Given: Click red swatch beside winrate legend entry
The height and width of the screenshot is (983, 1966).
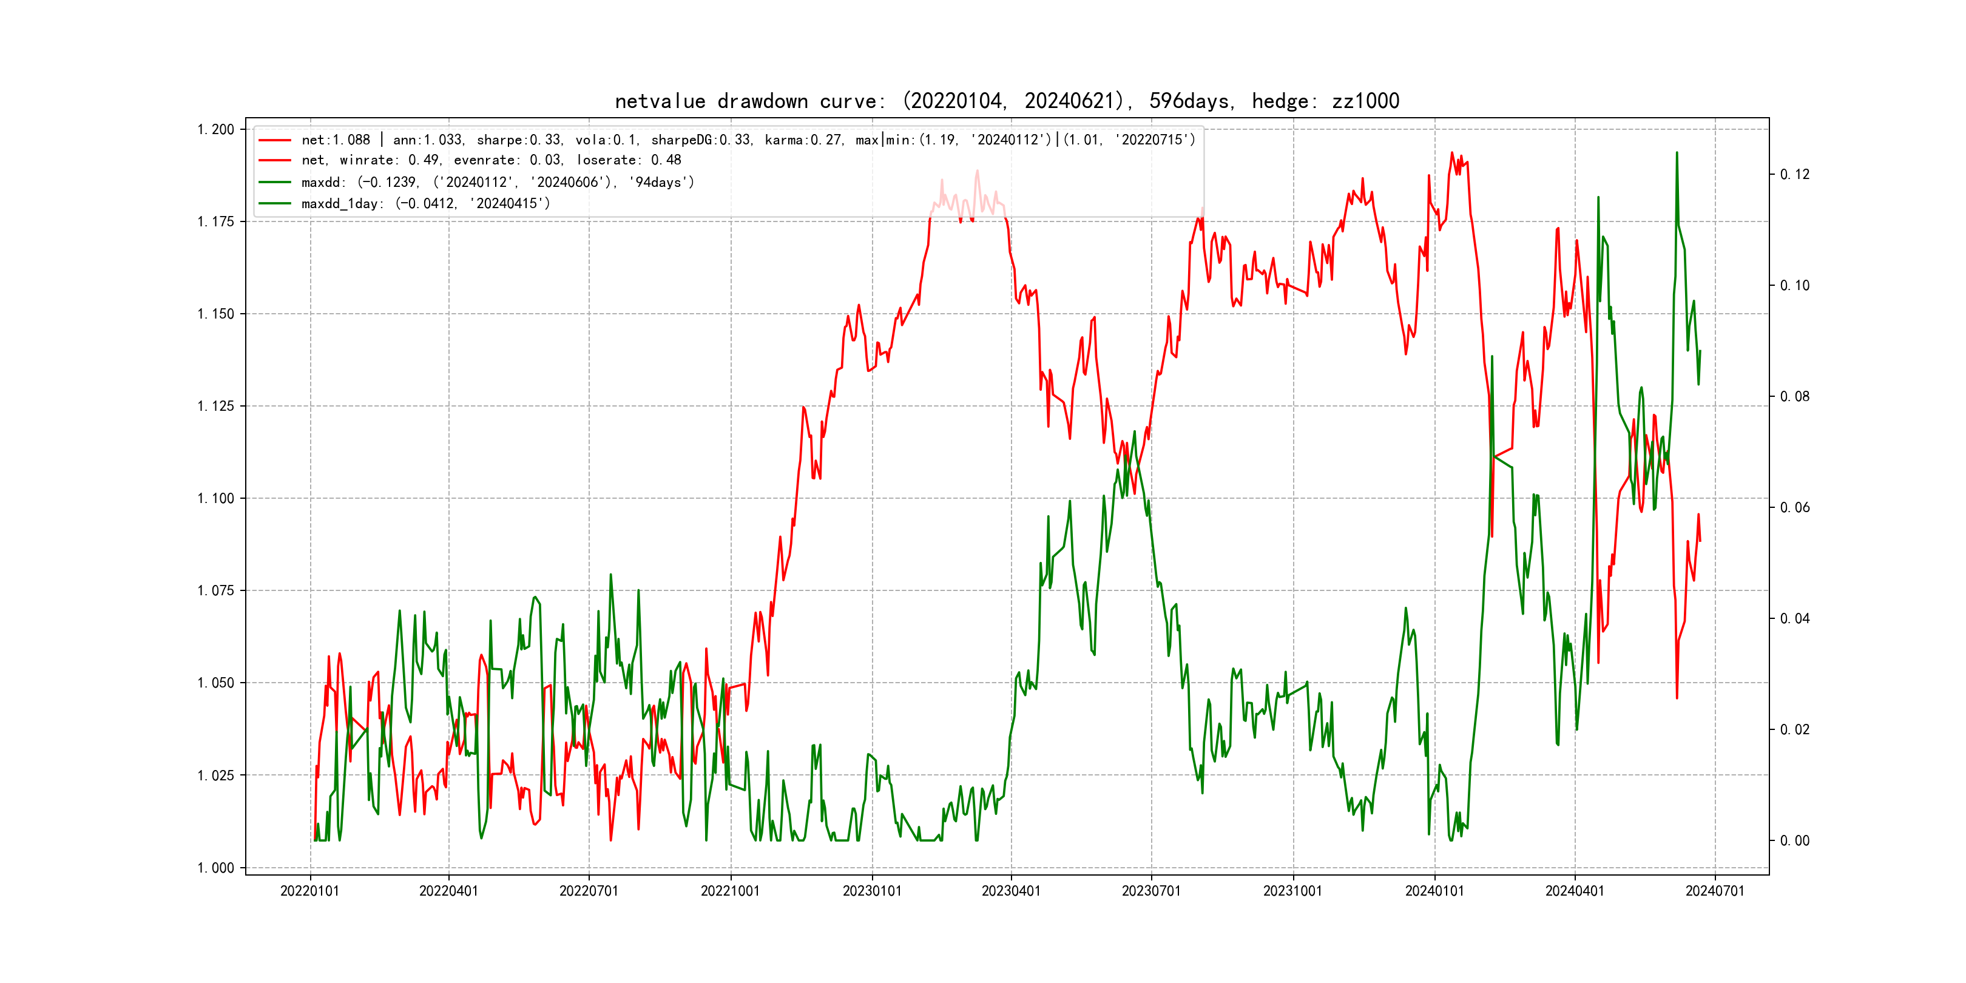Looking at the screenshot, I should (275, 160).
